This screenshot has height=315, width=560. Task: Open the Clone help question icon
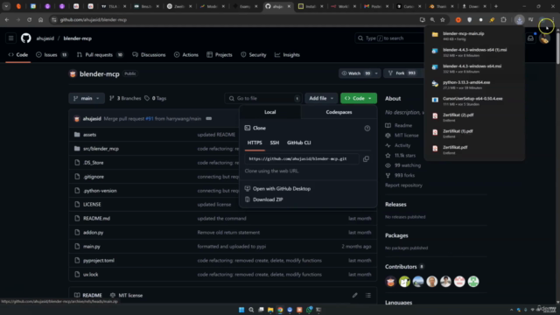[x=367, y=129]
